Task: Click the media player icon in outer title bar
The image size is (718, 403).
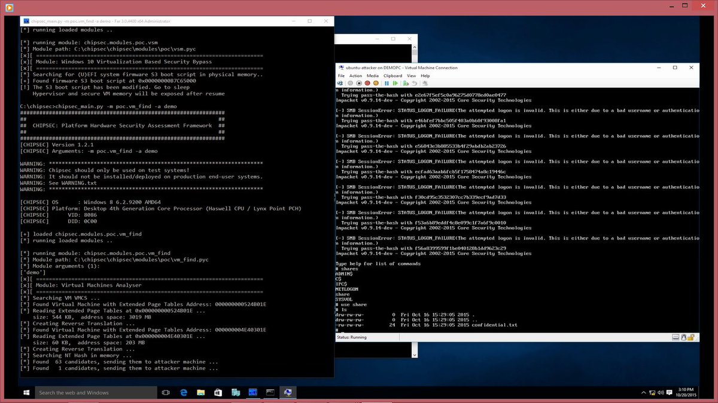Action: [10, 7]
